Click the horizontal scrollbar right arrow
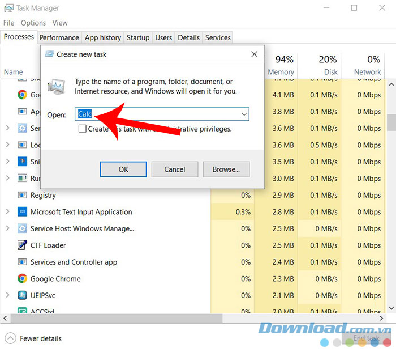 [382, 318]
